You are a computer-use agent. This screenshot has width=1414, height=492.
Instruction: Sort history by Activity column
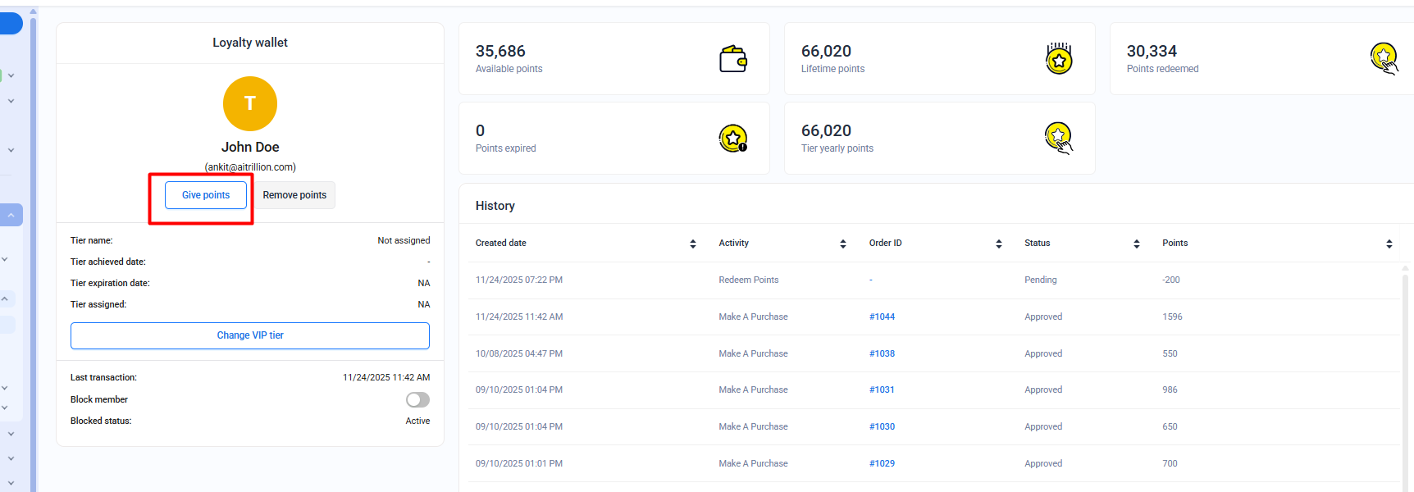coord(842,244)
